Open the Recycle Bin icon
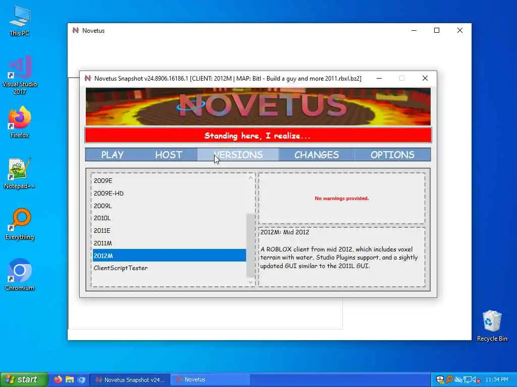The image size is (517, 387). pyautogui.click(x=492, y=326)
